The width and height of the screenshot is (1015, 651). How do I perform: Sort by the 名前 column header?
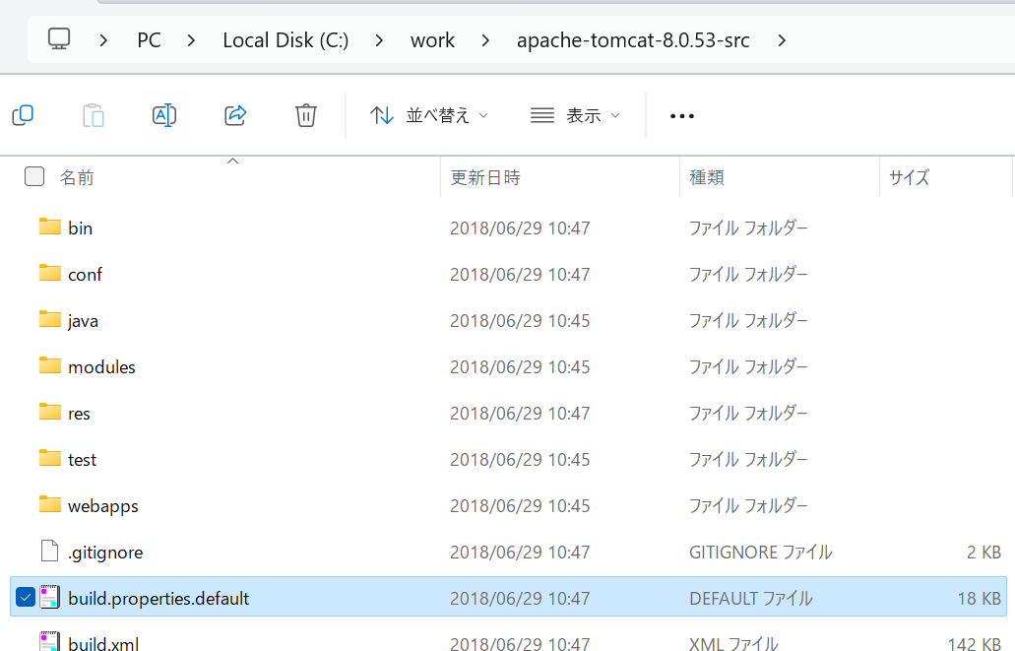click(77, 177)
